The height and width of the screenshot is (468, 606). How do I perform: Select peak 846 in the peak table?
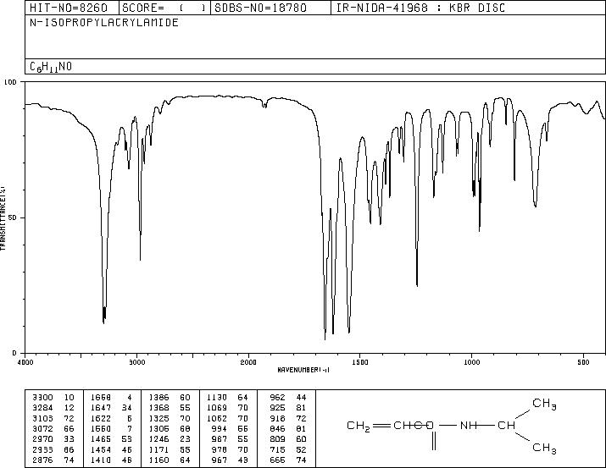click(x=277, y=428)
